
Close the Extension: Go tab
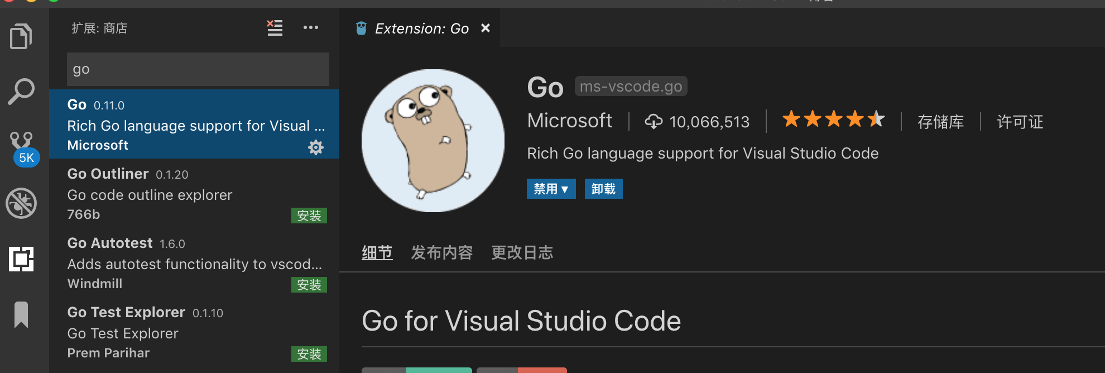click(486, 28)
